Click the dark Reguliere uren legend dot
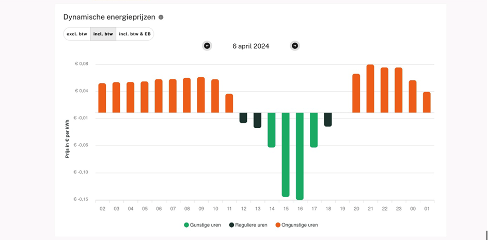 (231, 225)
